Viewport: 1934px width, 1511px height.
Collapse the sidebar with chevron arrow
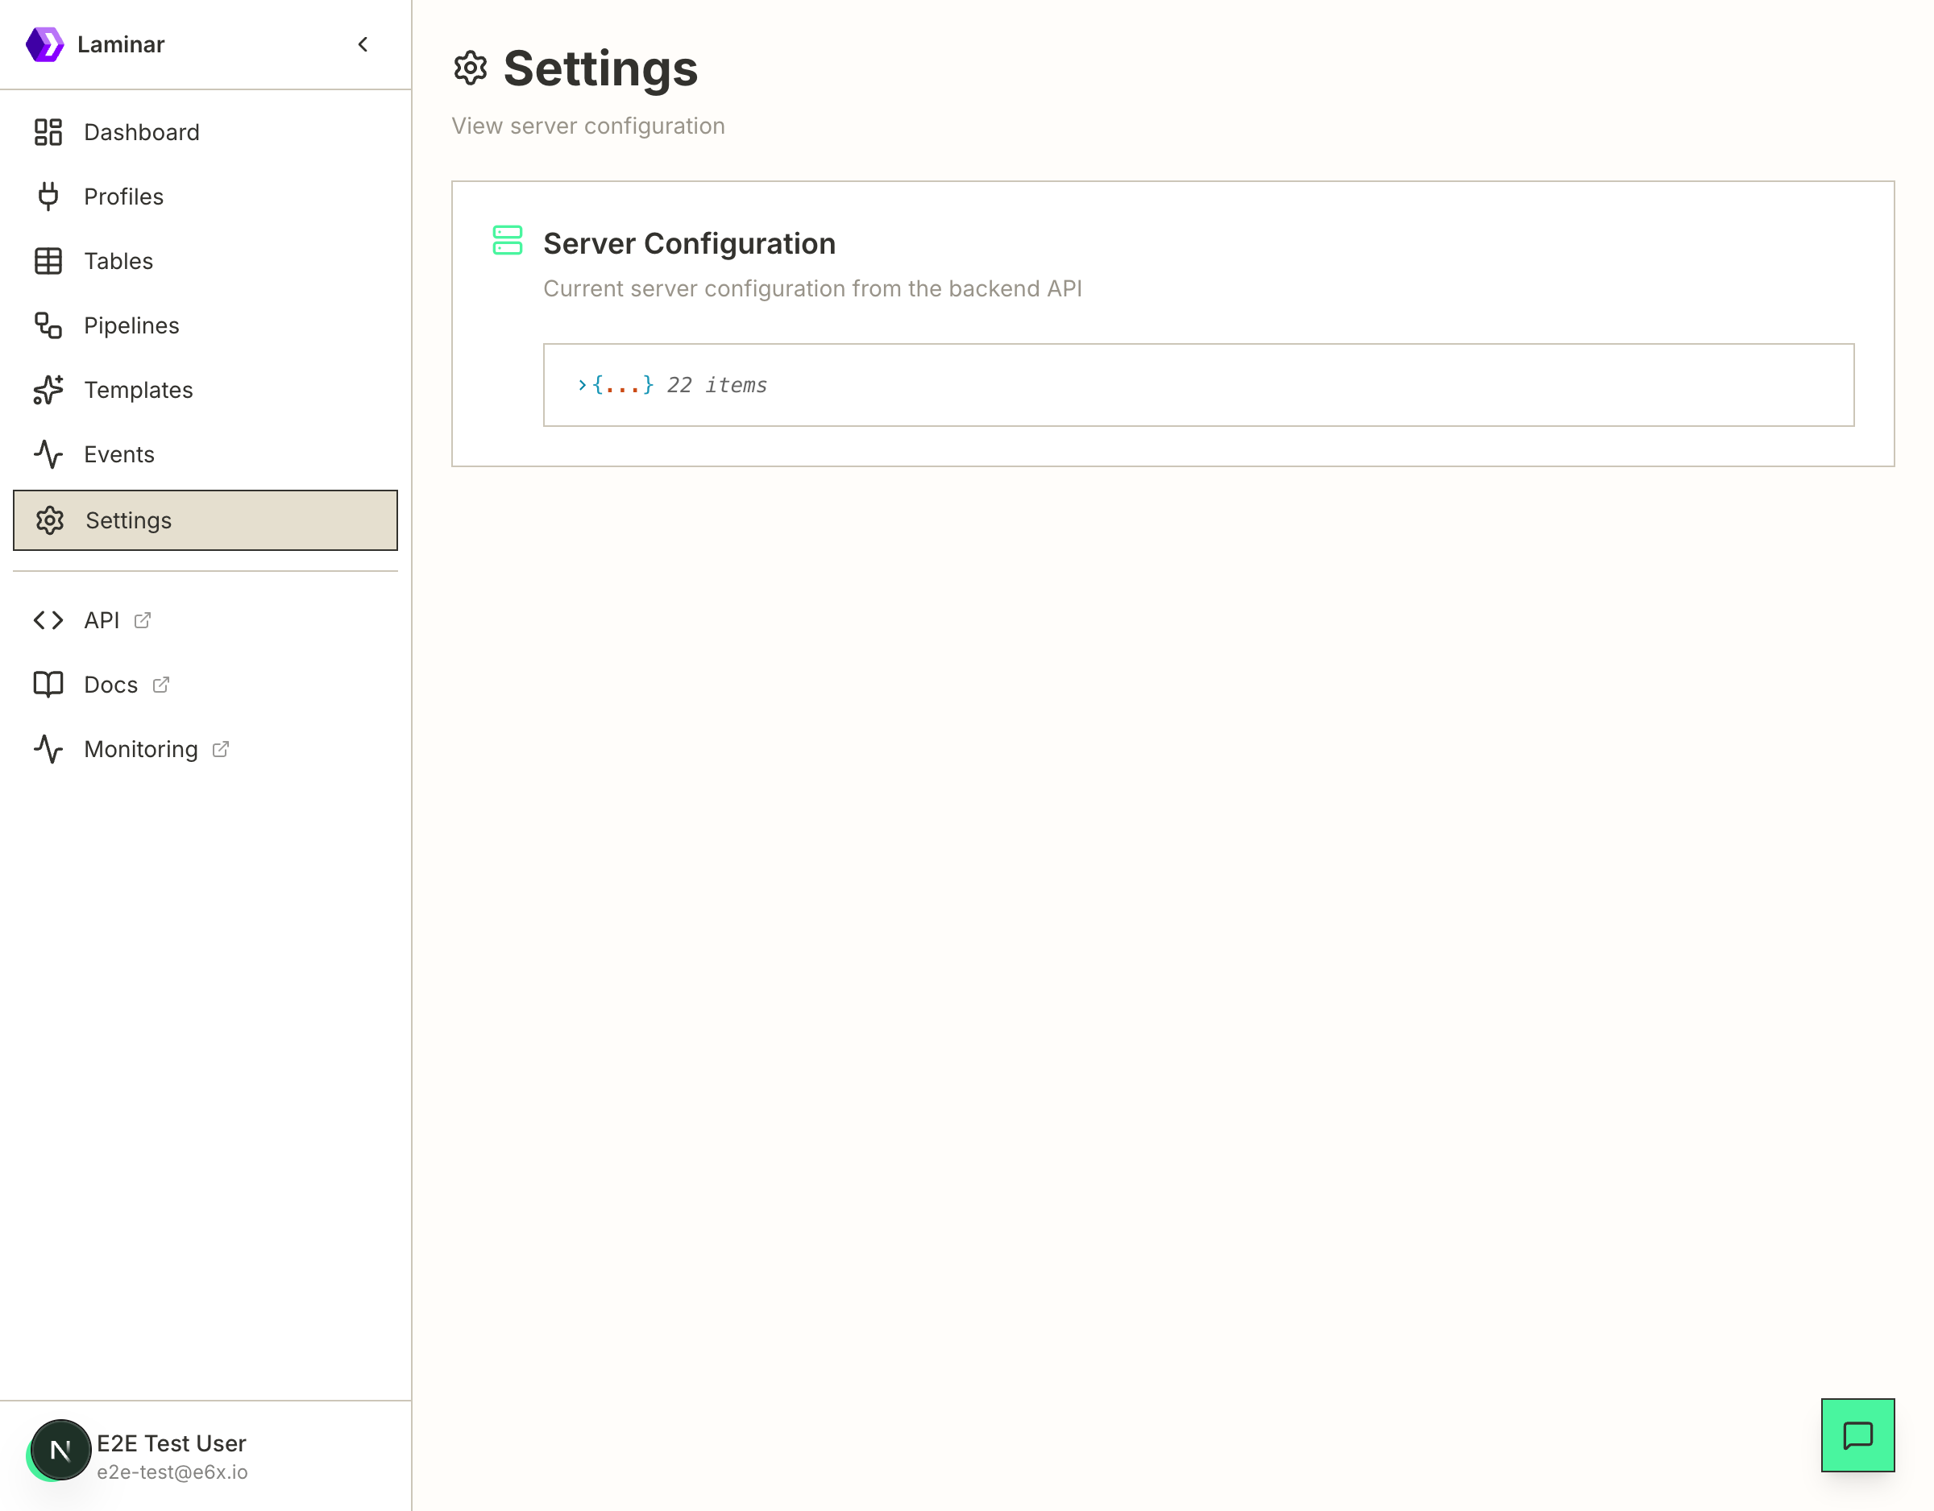(x=363, y=44)
